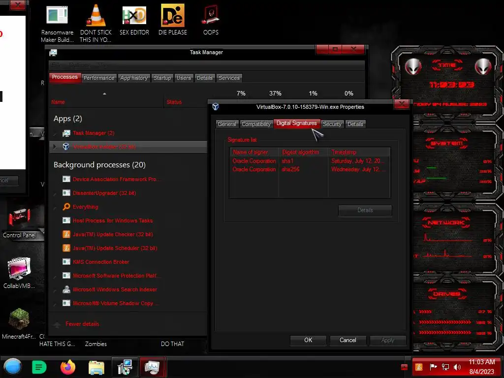Click the Java update tray icon
Image resolution: width=504 pixels, height=378 pixels.
pyautogui.click(x=419, y=367)
